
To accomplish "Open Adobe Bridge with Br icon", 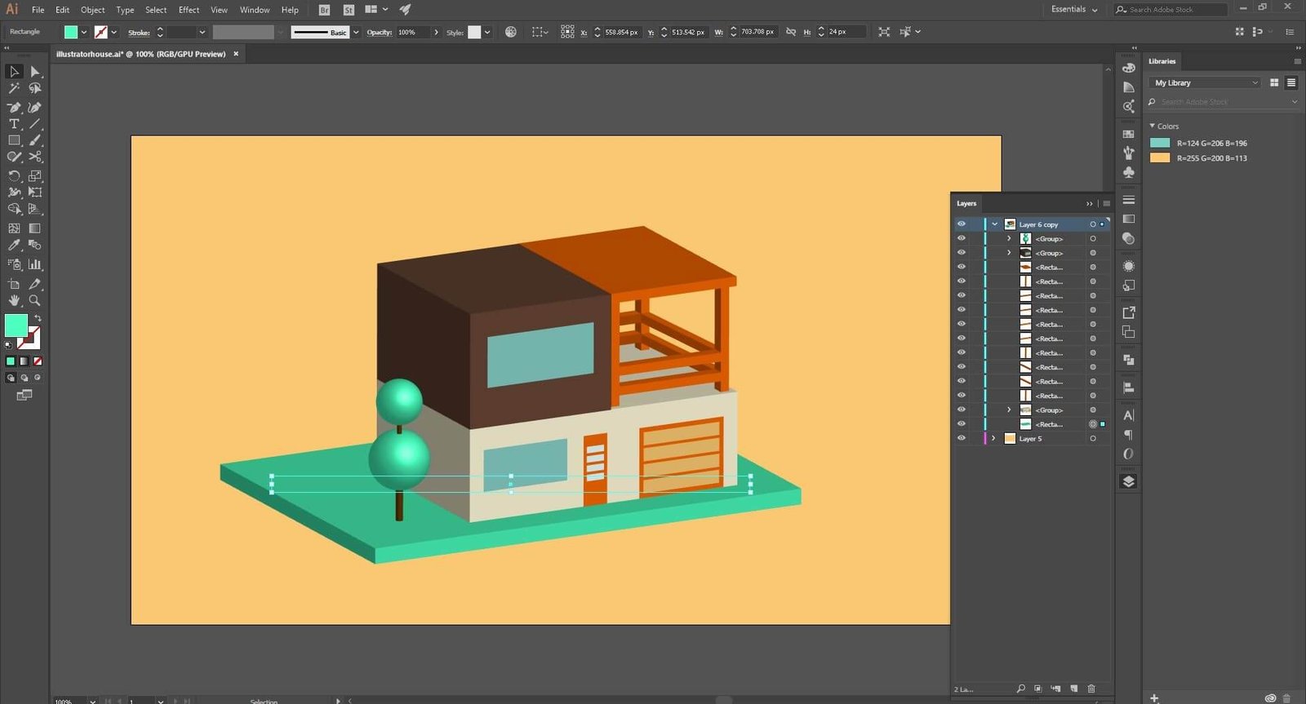I will (x=324, y=10).
